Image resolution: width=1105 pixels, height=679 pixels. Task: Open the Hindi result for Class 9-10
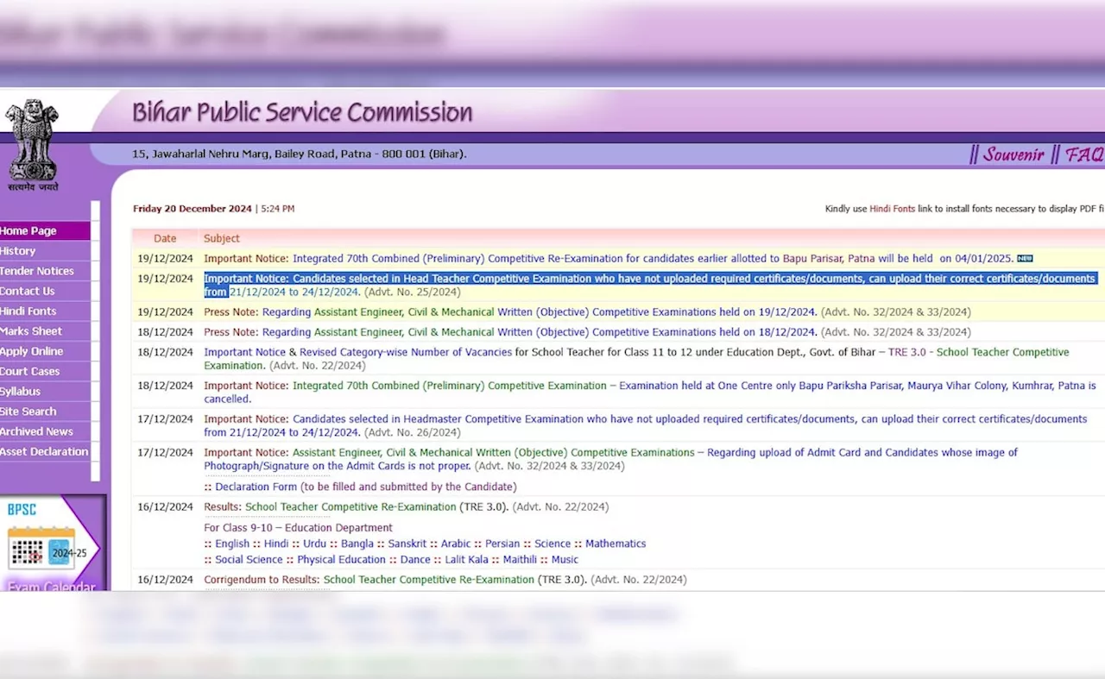click(276, 544)
